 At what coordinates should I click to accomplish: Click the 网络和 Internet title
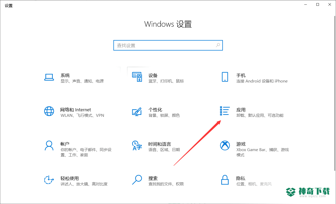point(76,110)
